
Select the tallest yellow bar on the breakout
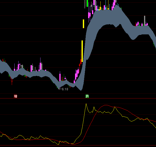[x=82, y=51]
